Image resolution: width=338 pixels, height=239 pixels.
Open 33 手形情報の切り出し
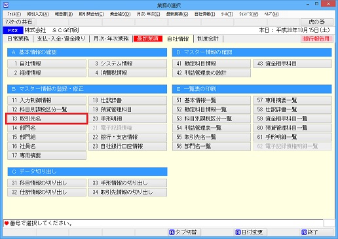(x=128, y=183)
